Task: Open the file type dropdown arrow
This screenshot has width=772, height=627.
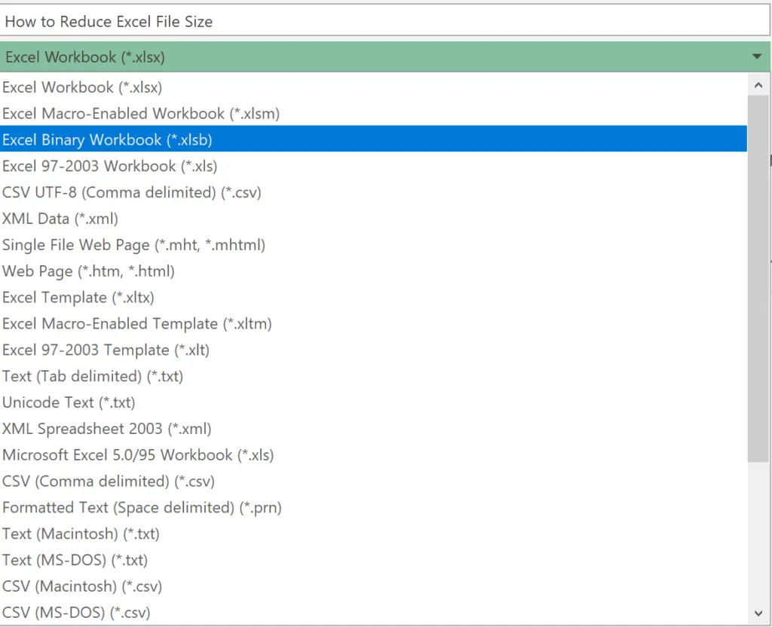Action: tap(757, 57)
